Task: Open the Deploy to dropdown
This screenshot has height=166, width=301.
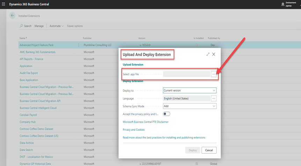Action: coord(190,90)
